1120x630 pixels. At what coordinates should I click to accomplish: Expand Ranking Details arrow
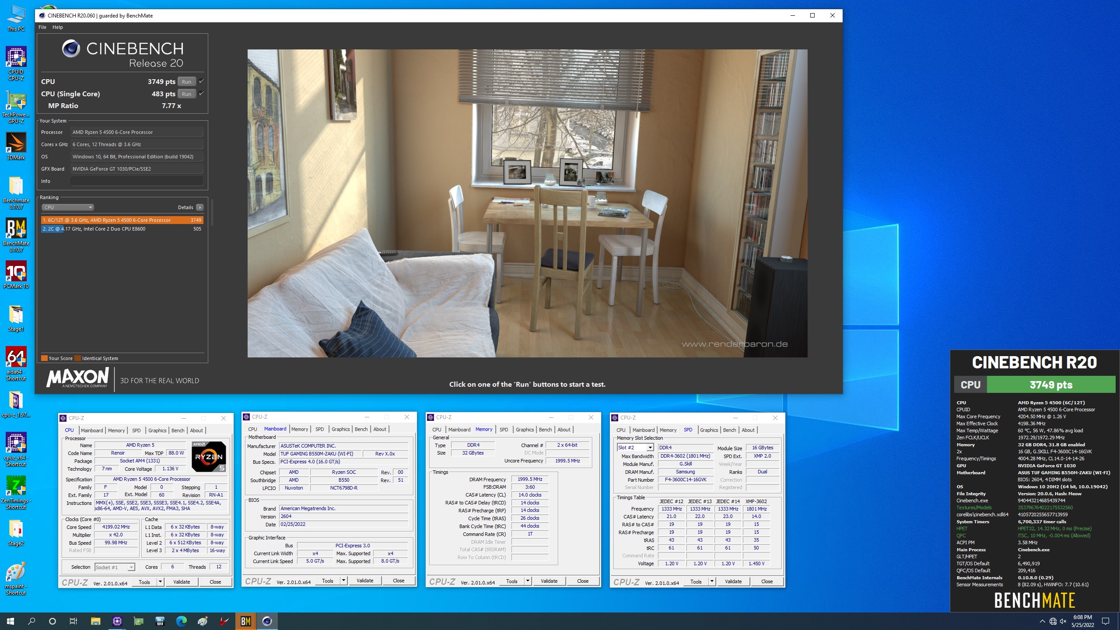[x=200, y=207]
